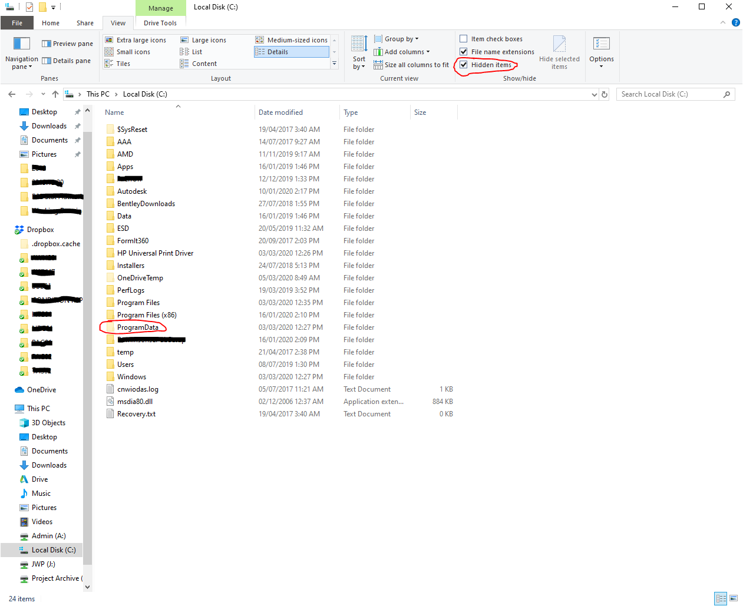
Task: Collapse the ribbon with the chevron
Action: [x=723, y=22]
